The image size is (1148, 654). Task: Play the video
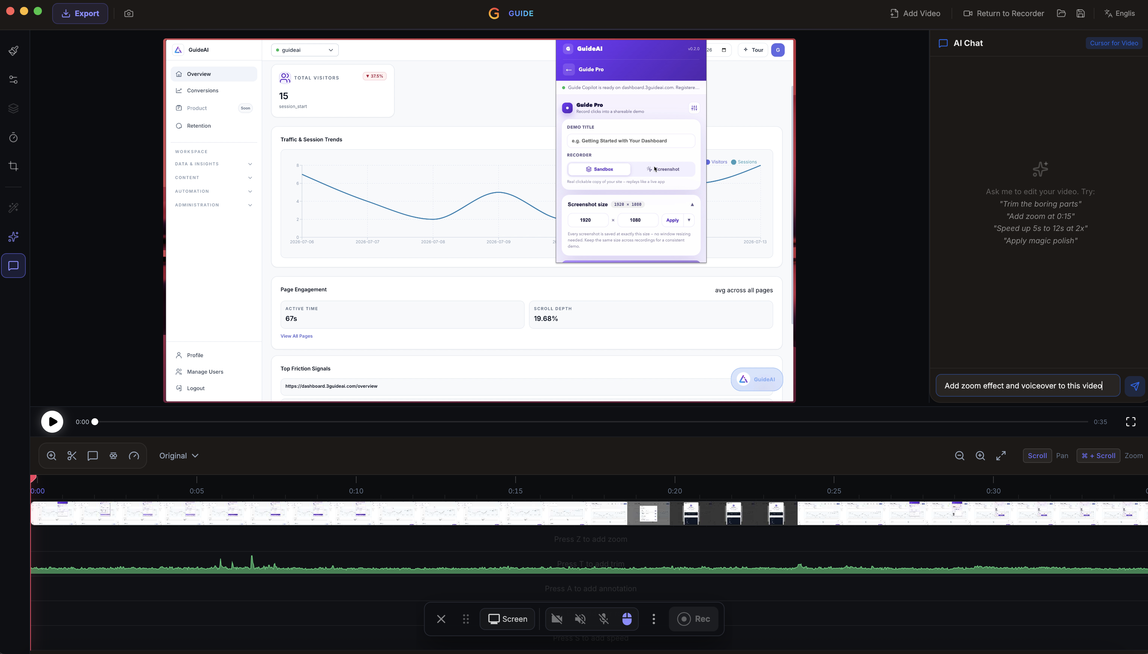click(x=52, y=422)
